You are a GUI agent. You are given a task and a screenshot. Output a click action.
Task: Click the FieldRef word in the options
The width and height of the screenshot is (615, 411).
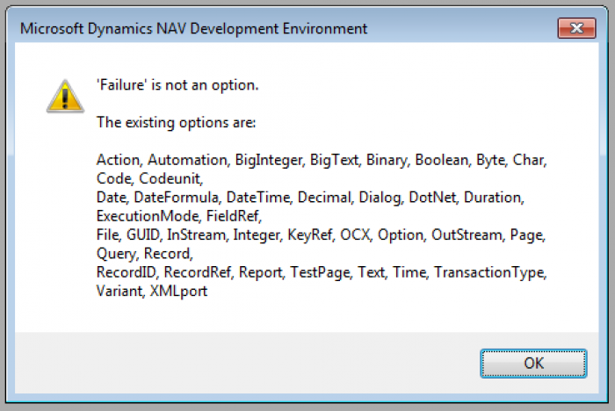(234, 216)
